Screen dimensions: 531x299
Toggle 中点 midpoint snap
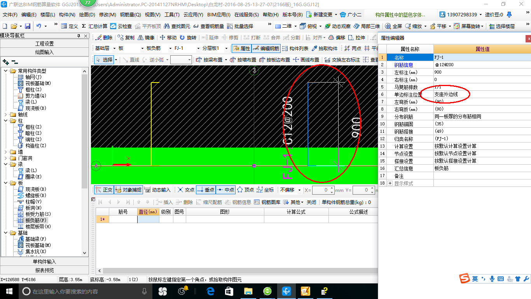pyautogui.click(x=225, y=190)
